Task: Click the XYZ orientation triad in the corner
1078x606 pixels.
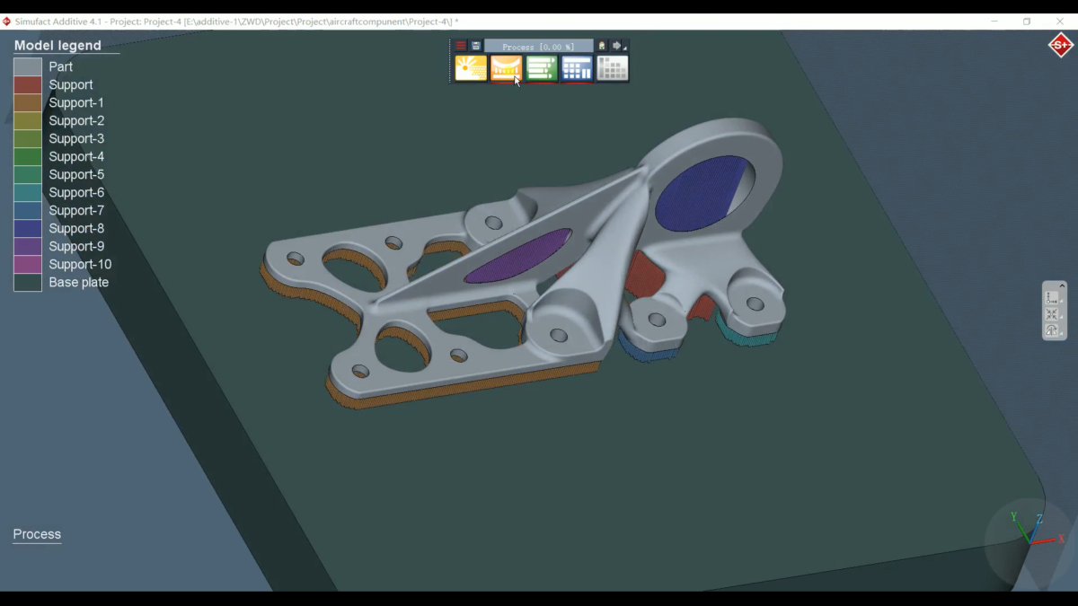Action: [1028, 531]
